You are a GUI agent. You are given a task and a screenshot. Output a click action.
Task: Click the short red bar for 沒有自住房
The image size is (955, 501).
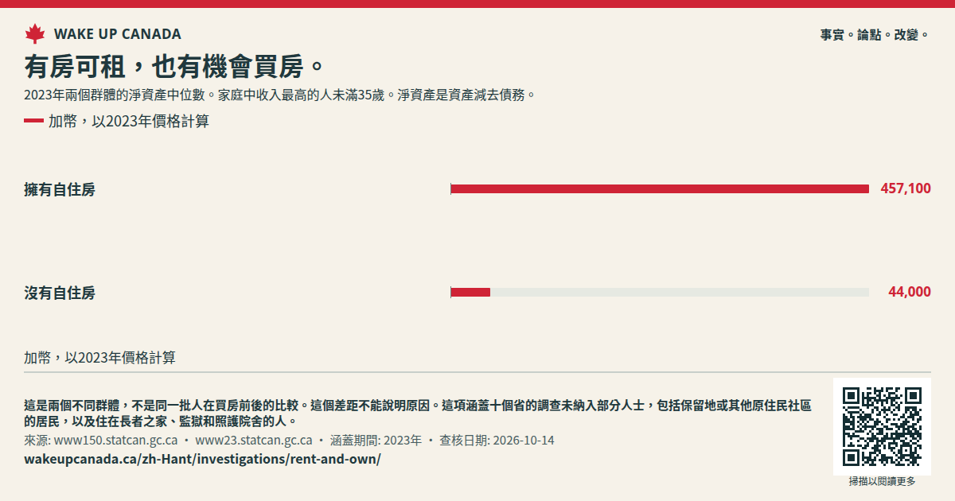click(470, 292)
